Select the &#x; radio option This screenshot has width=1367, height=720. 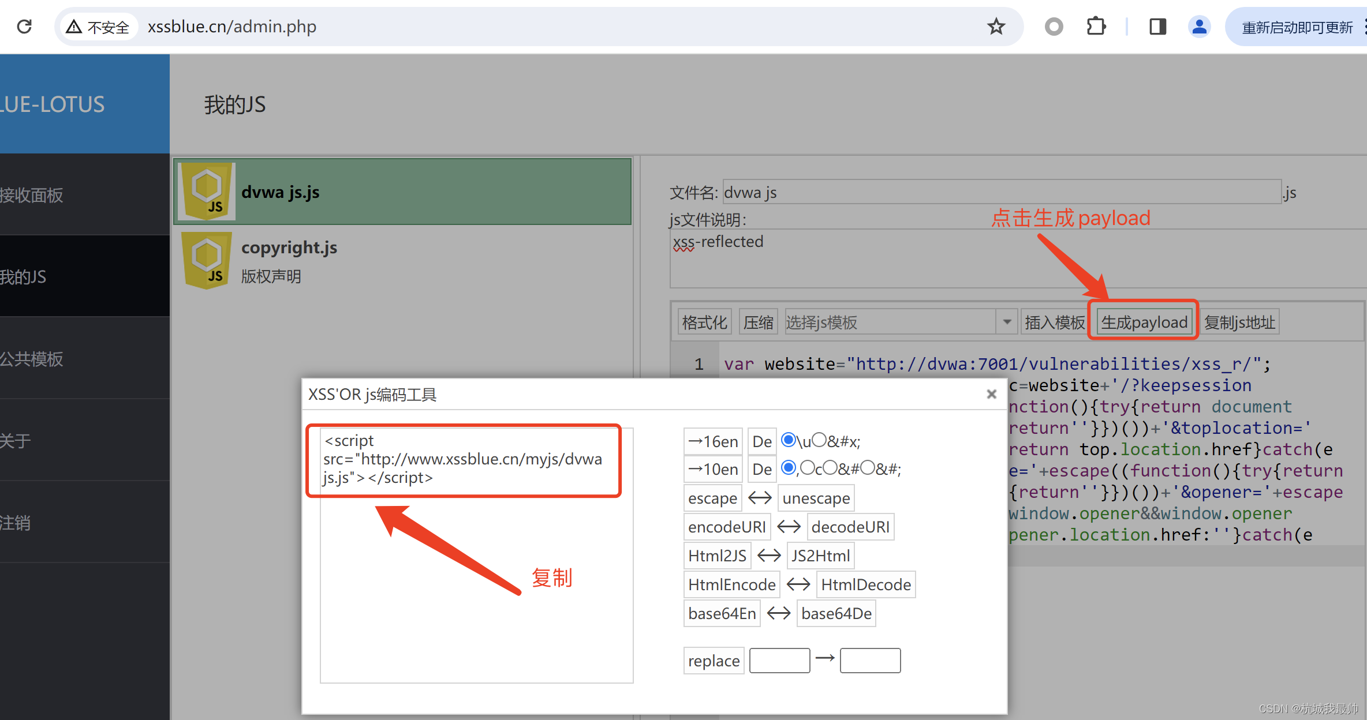[x=819, y=440]
